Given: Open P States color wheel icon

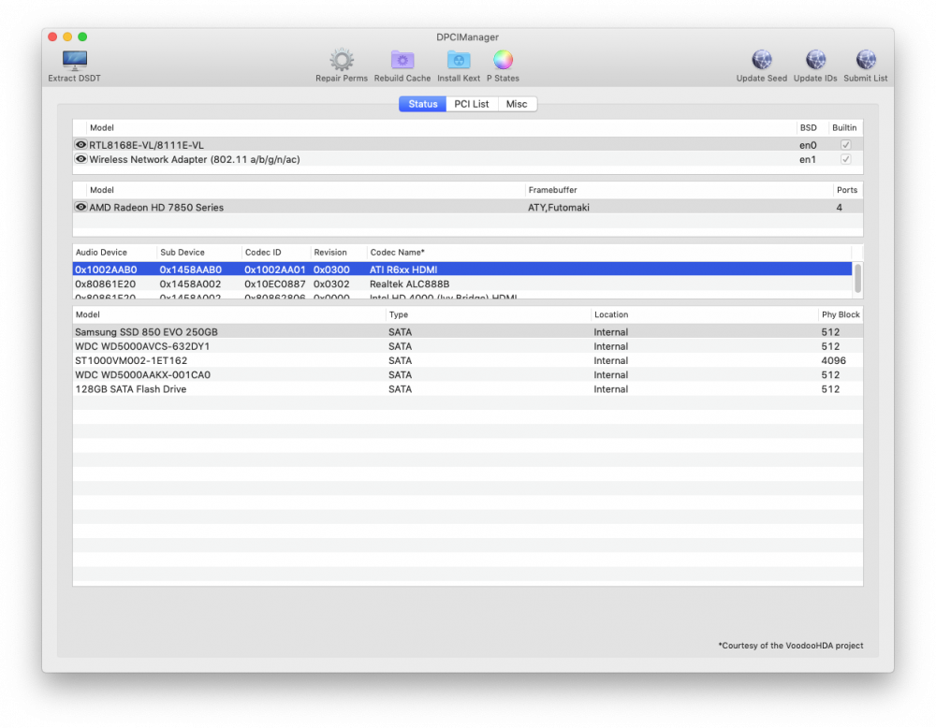Looking at the screenshot, I should coord(503,60).
